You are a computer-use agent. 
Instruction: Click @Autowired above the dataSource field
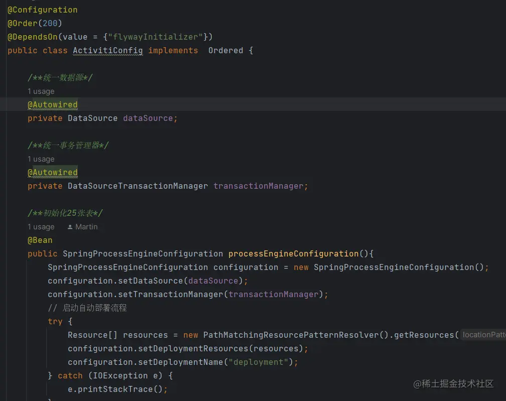pyautogui.click(x=53, y=105)
